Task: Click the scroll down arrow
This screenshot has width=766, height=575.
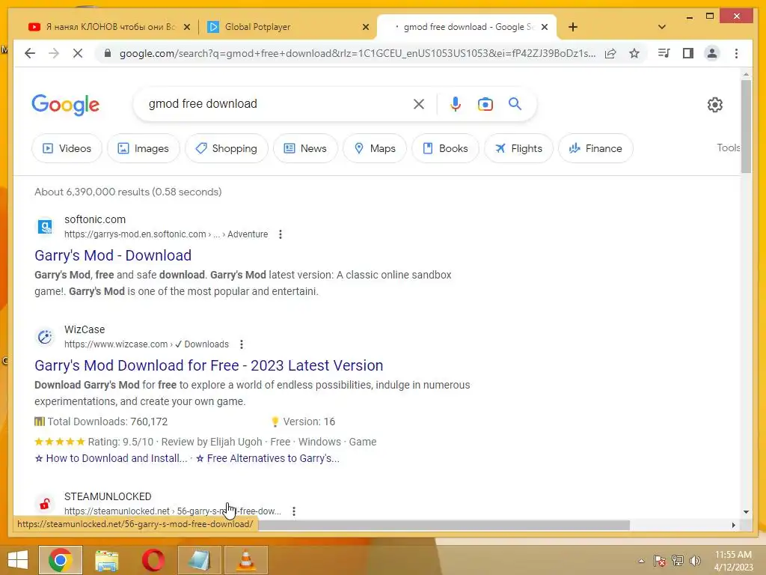Action: tap(746, 512)
